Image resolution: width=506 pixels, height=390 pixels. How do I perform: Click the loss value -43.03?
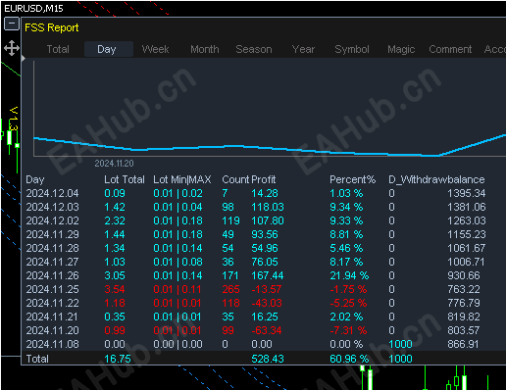click(267, 303)
